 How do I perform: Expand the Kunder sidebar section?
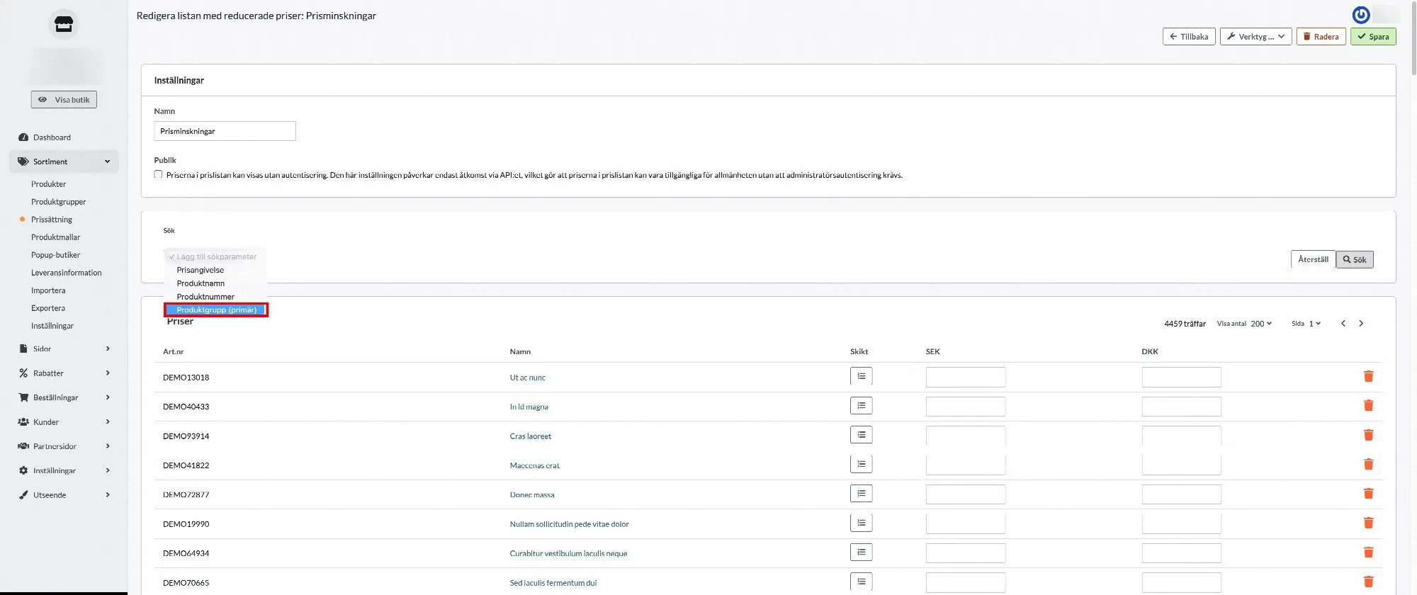64,422
